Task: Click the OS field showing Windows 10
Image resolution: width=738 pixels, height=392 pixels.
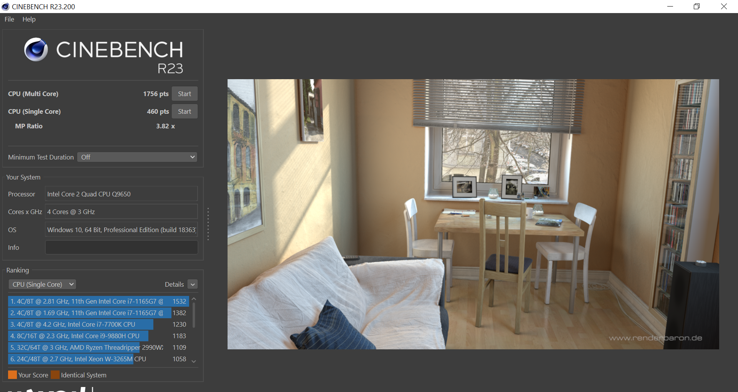Action: pos(121,230)
